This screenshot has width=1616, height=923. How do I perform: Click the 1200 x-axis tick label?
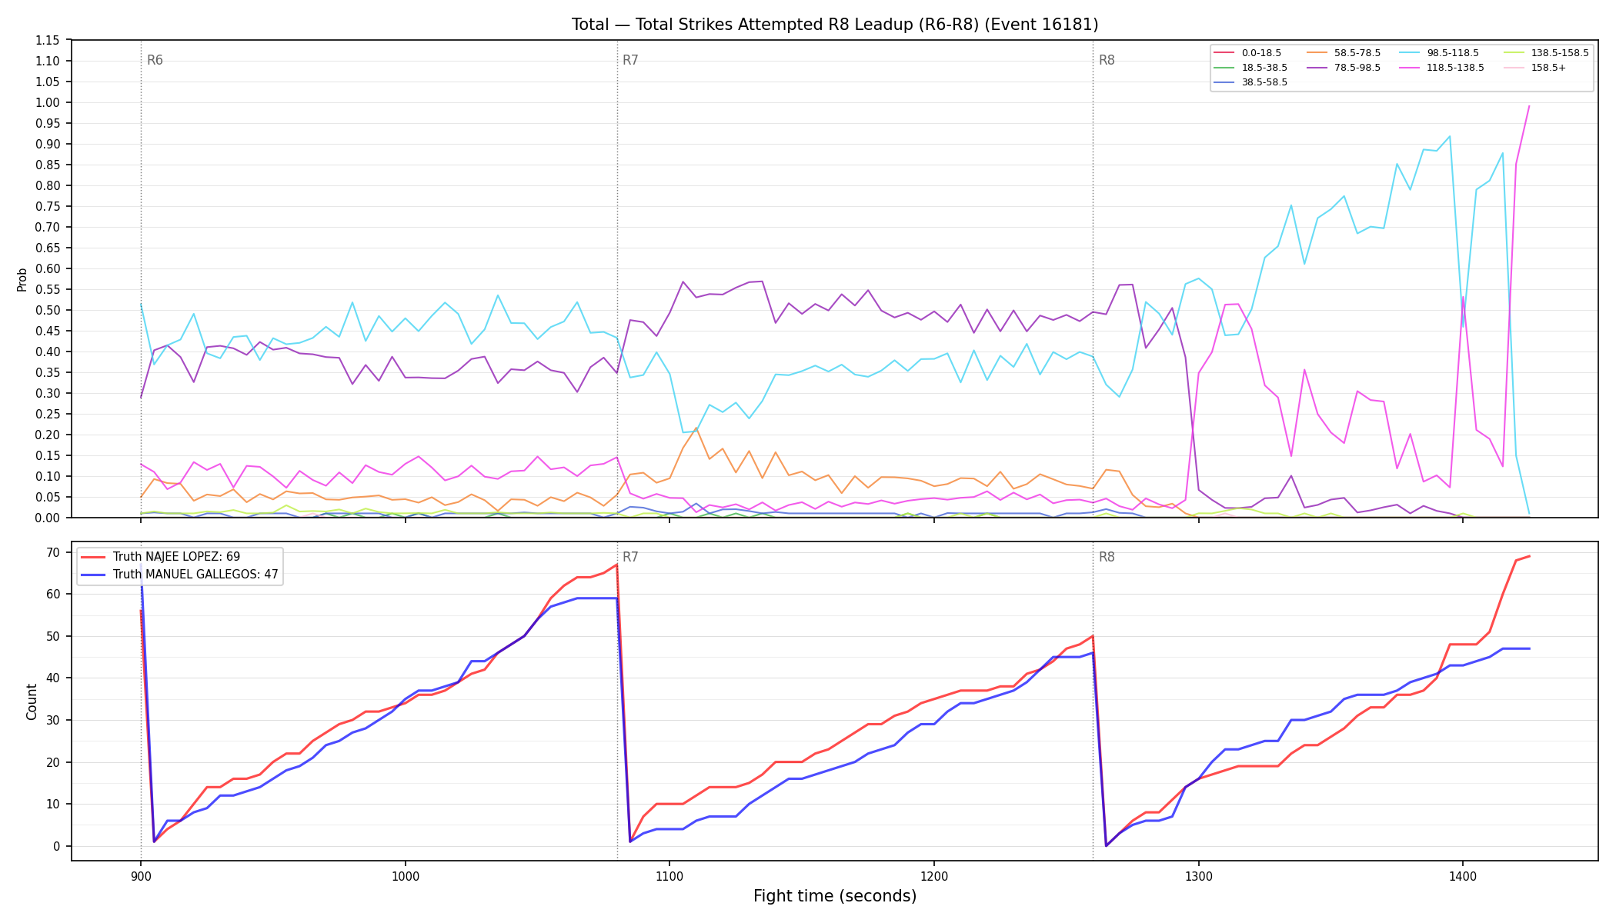(x=933, y=875)
